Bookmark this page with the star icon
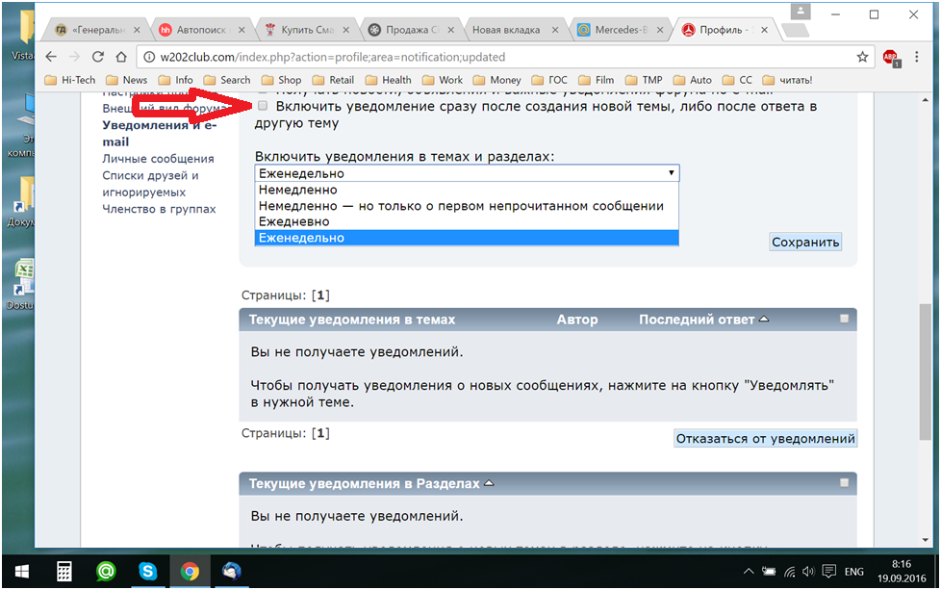Screen dimensions: 941x590 862,57
